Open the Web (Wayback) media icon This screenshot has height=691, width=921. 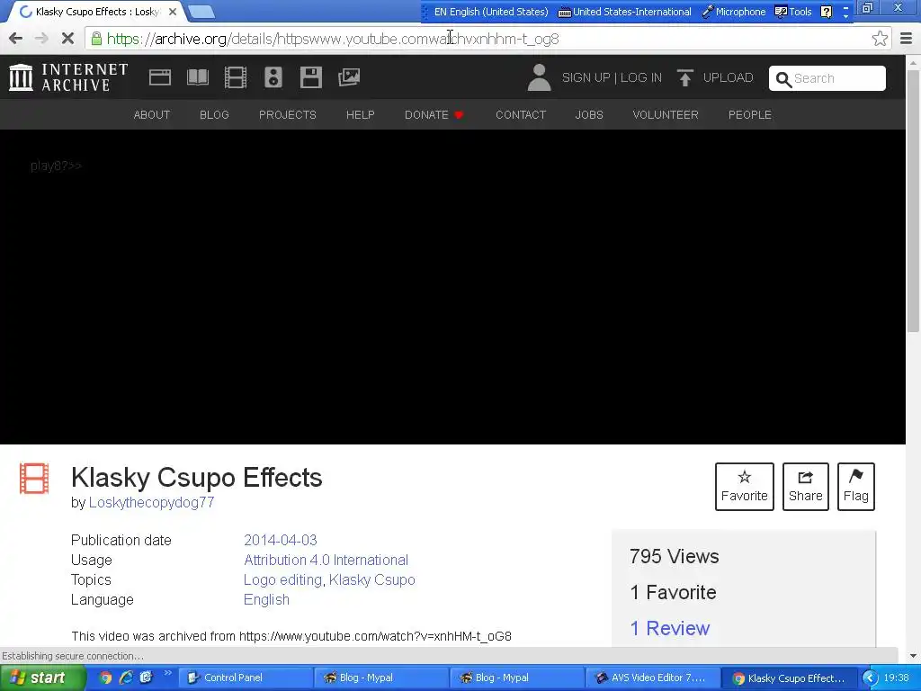[x=160, y=77]
